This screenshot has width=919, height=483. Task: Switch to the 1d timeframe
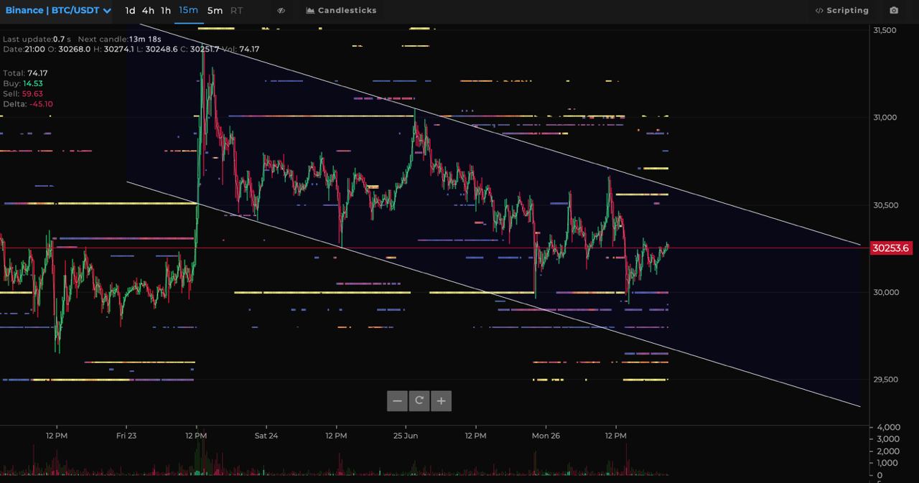(130, 10)
